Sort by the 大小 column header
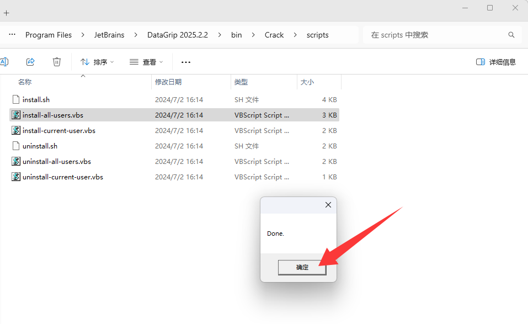 click(x=307, y=82)
